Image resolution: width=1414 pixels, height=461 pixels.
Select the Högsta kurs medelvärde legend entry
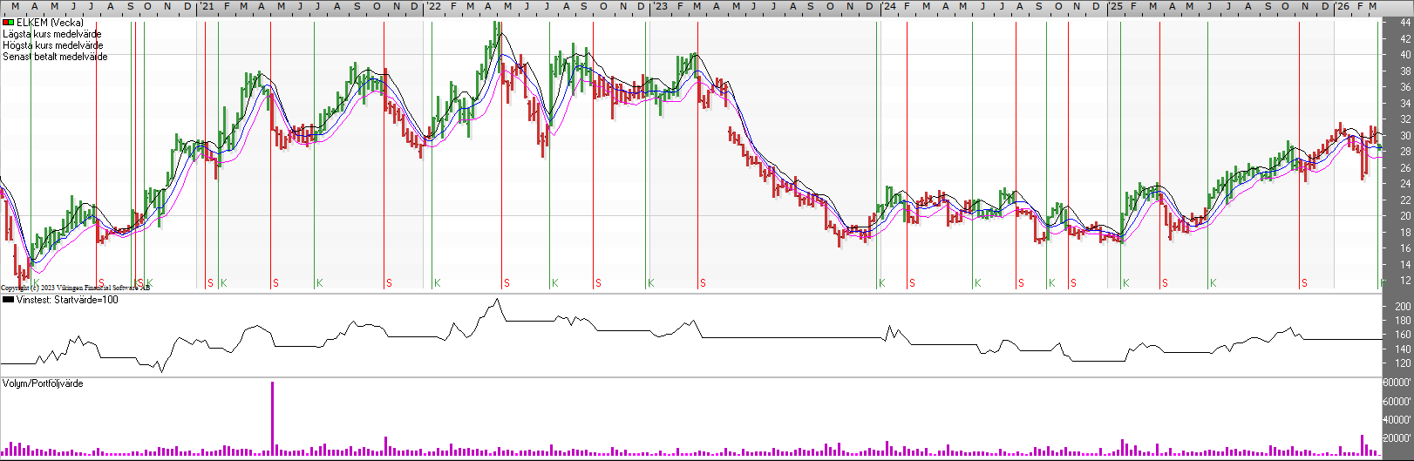pyautogui.click(x=52, y=45)
